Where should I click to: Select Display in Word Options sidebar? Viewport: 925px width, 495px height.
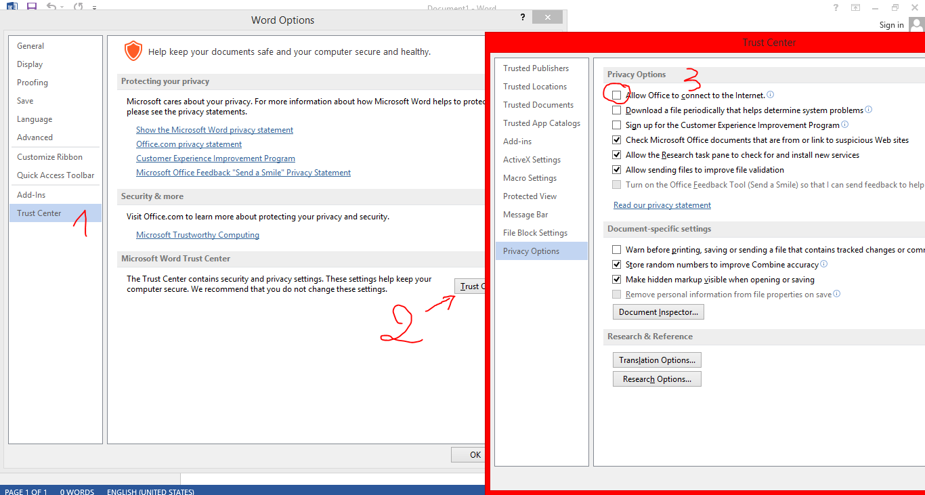(56, 64)
